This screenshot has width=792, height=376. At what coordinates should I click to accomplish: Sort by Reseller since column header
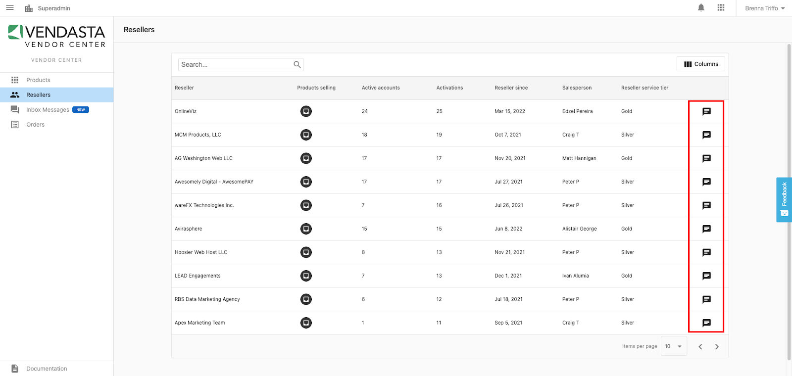tap(511, 88)
